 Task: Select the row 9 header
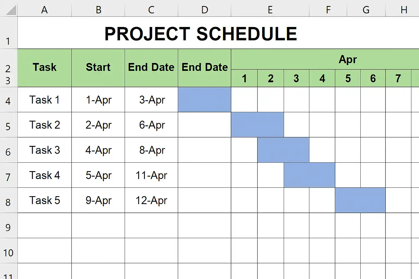pos(8,227)
